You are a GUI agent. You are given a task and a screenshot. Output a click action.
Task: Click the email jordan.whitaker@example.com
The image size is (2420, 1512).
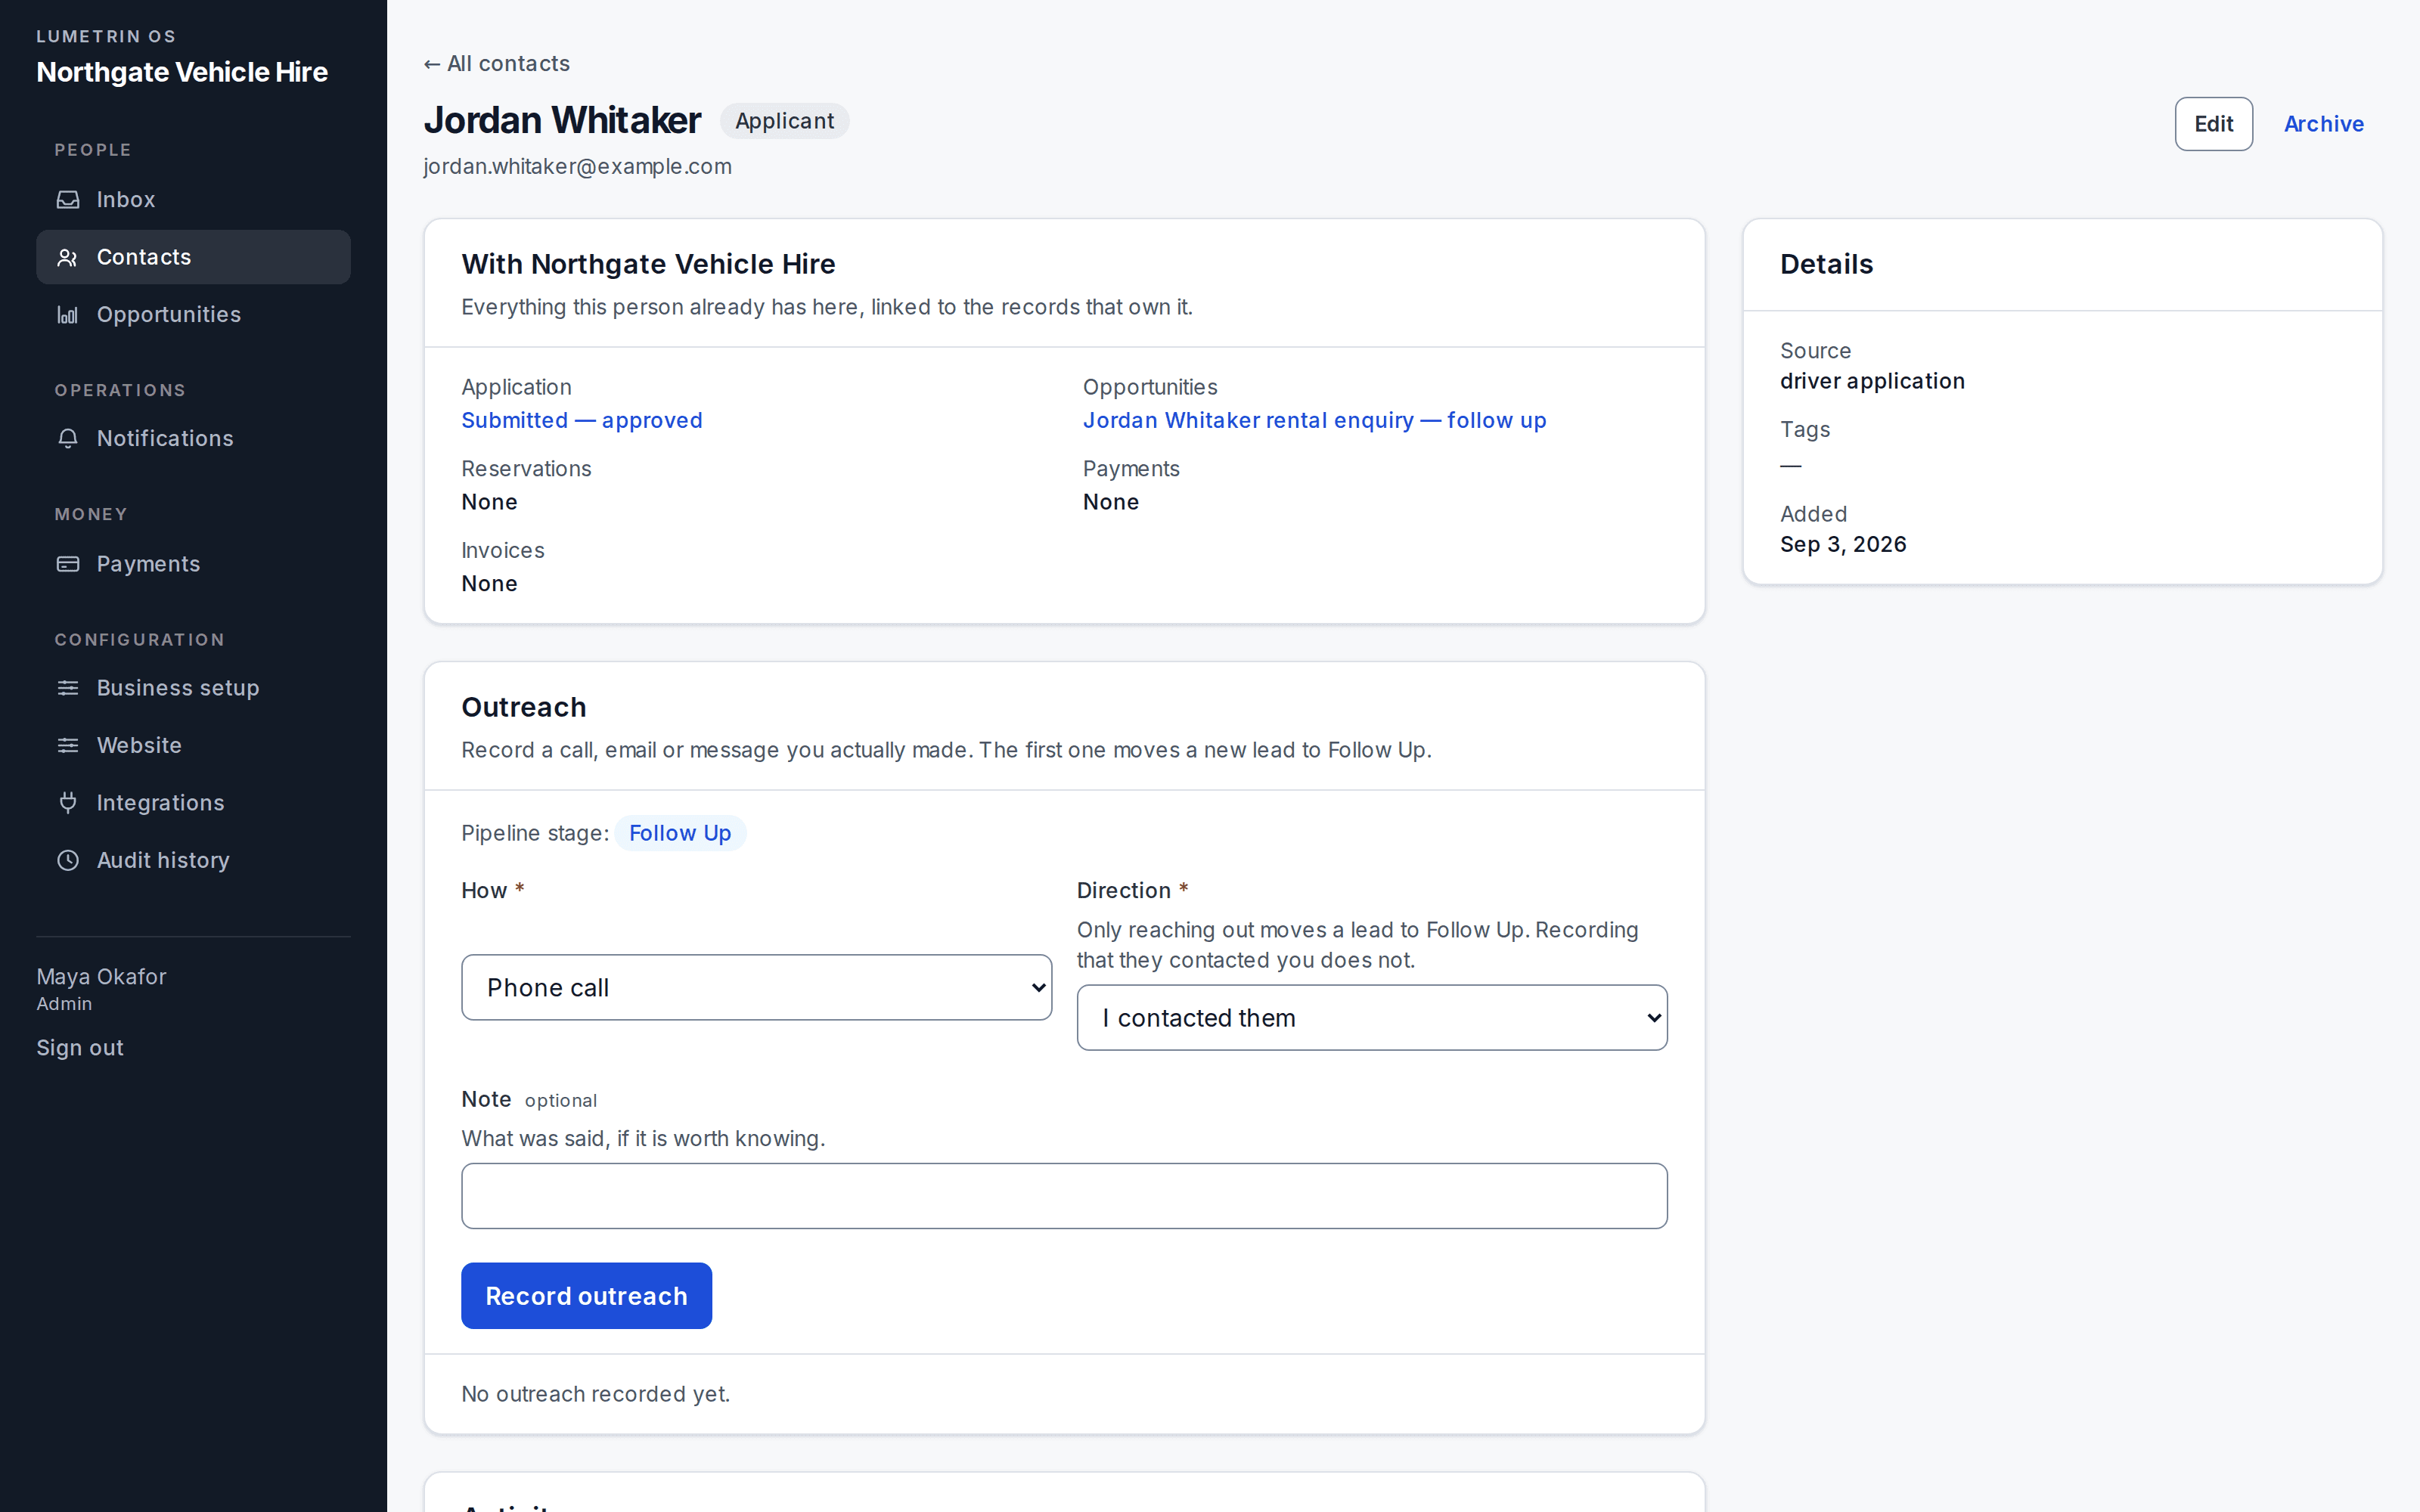[x=577, y=167]
